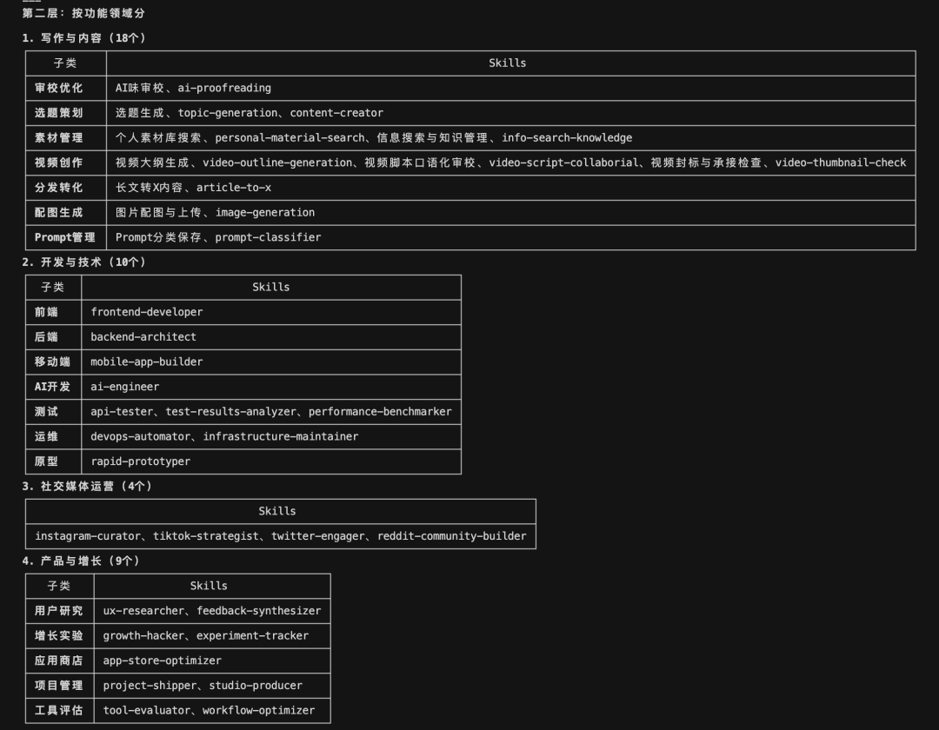Image resolution: width=939 pixels, height=730 pixels.
Task: Click the 选题策划 row label
Action: [59, 113]
